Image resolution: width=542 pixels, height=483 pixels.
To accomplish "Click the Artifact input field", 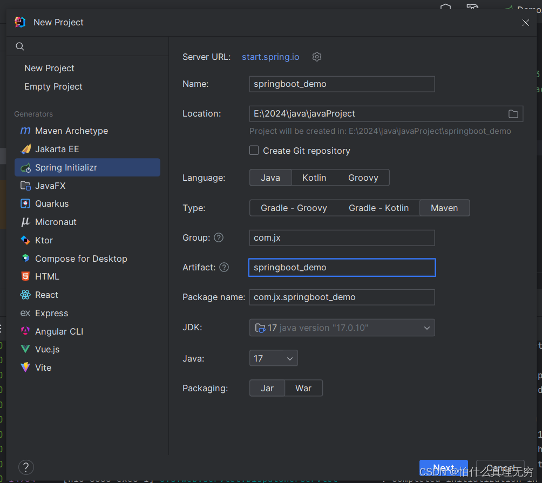I will (342, 268).
